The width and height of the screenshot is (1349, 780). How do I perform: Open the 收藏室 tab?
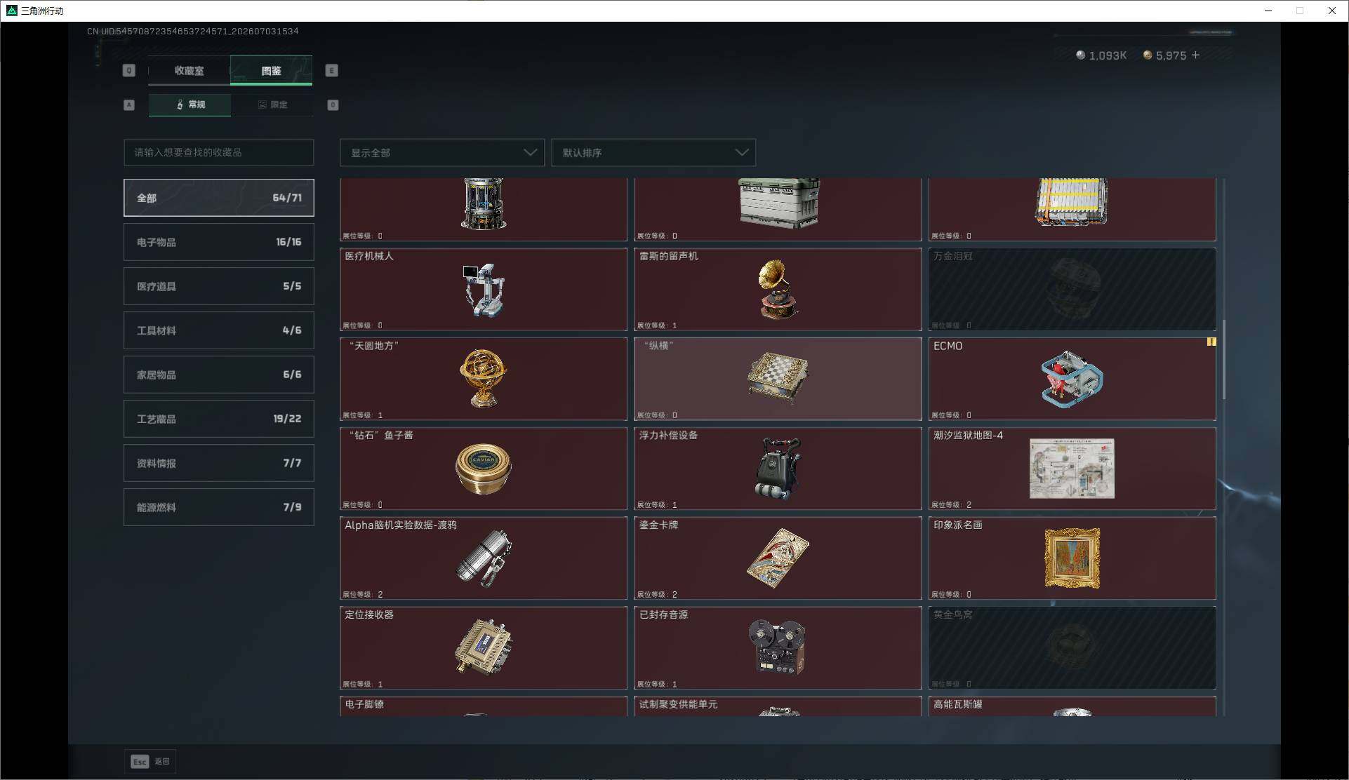click(x=189, y=70)
